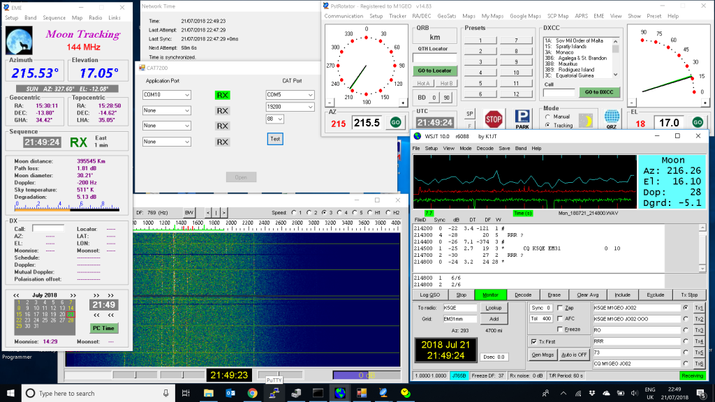Click the left arrow button beside BW
Viewport: 715px width, 402px height.
pyautogui.click(x=208, y=212)
